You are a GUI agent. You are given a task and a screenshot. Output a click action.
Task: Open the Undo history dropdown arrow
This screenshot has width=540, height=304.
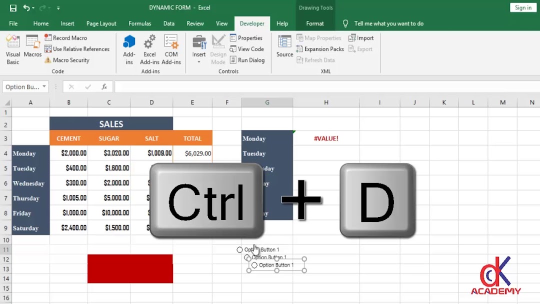point(33,8)
